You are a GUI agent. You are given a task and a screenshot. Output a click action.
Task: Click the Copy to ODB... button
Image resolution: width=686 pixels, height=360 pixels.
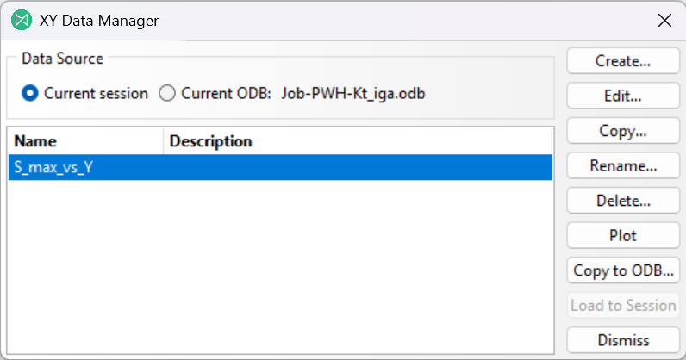coord(623,270)
